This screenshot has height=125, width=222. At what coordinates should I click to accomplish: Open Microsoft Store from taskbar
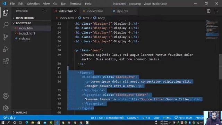39,123
